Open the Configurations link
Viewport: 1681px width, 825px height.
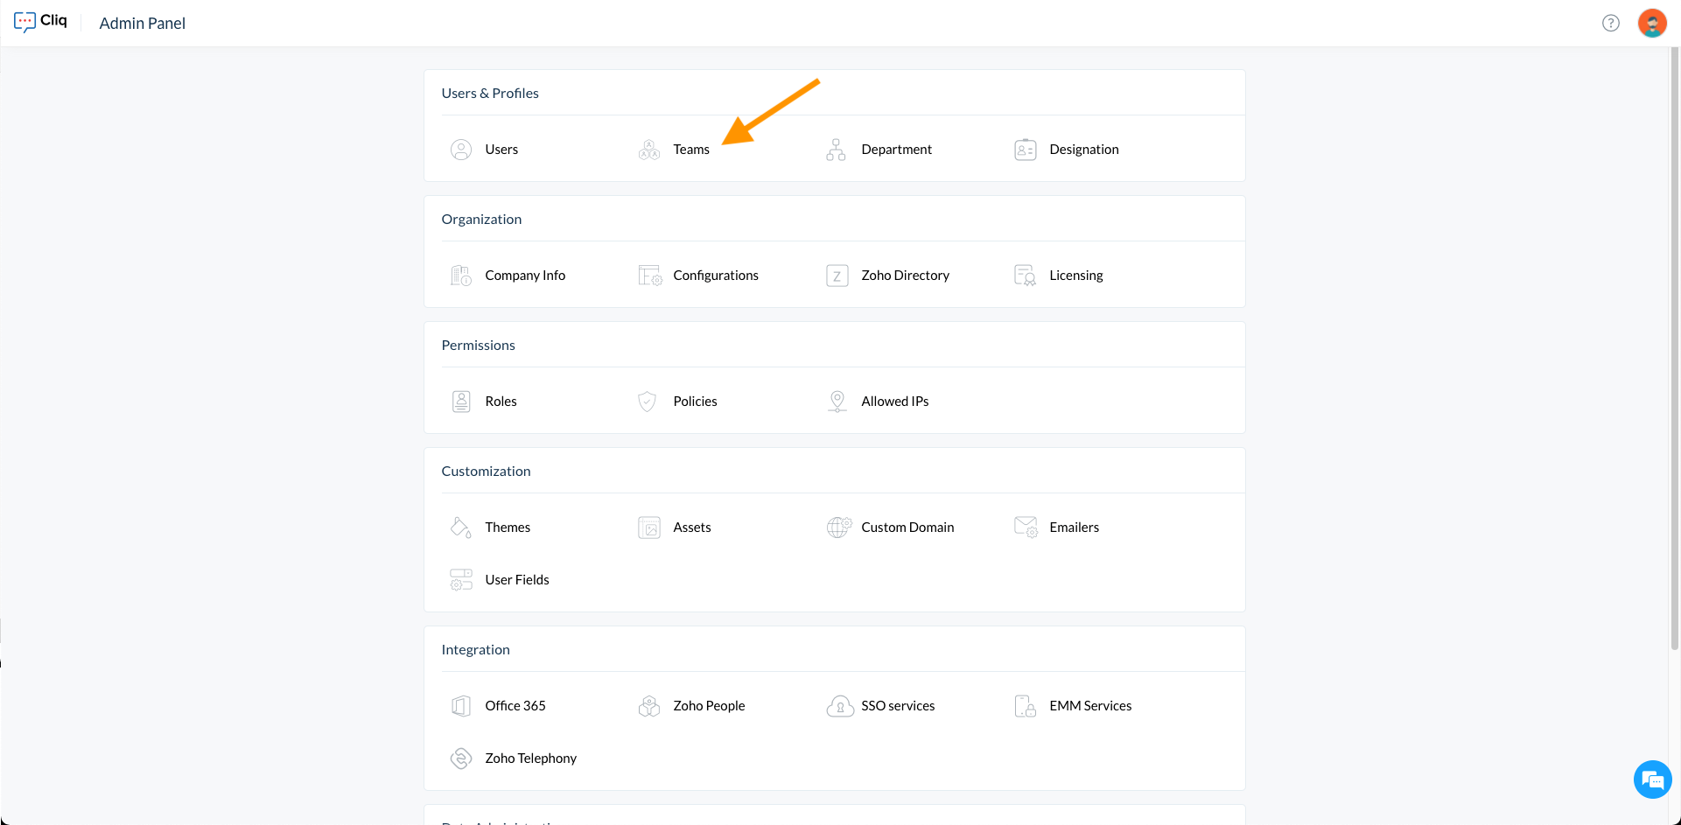(x=716, y=276)
